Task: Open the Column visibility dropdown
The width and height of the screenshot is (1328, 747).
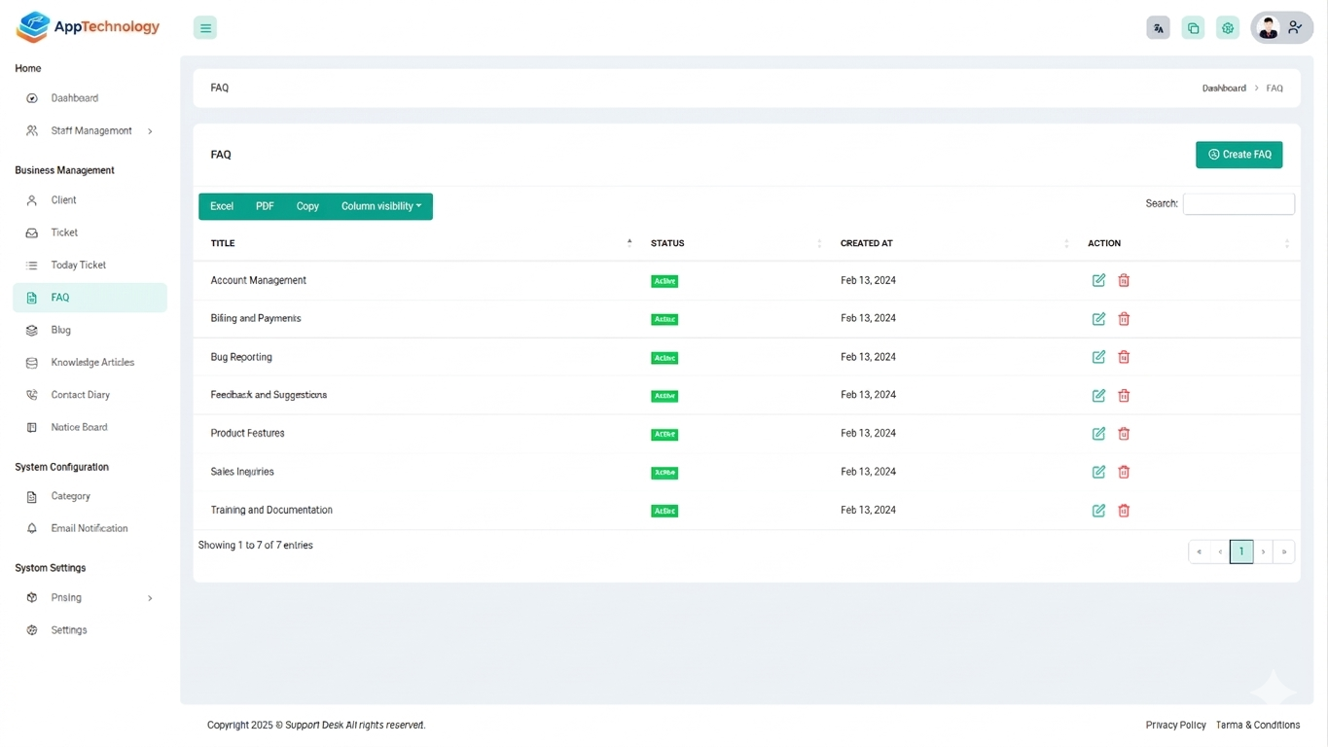Action: (381, 206)
